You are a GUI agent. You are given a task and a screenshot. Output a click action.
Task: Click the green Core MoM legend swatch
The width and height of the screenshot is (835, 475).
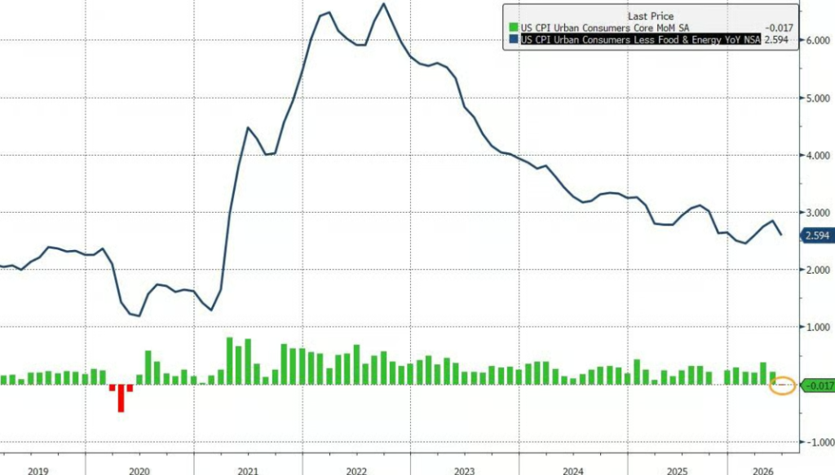tap(514, 28)
